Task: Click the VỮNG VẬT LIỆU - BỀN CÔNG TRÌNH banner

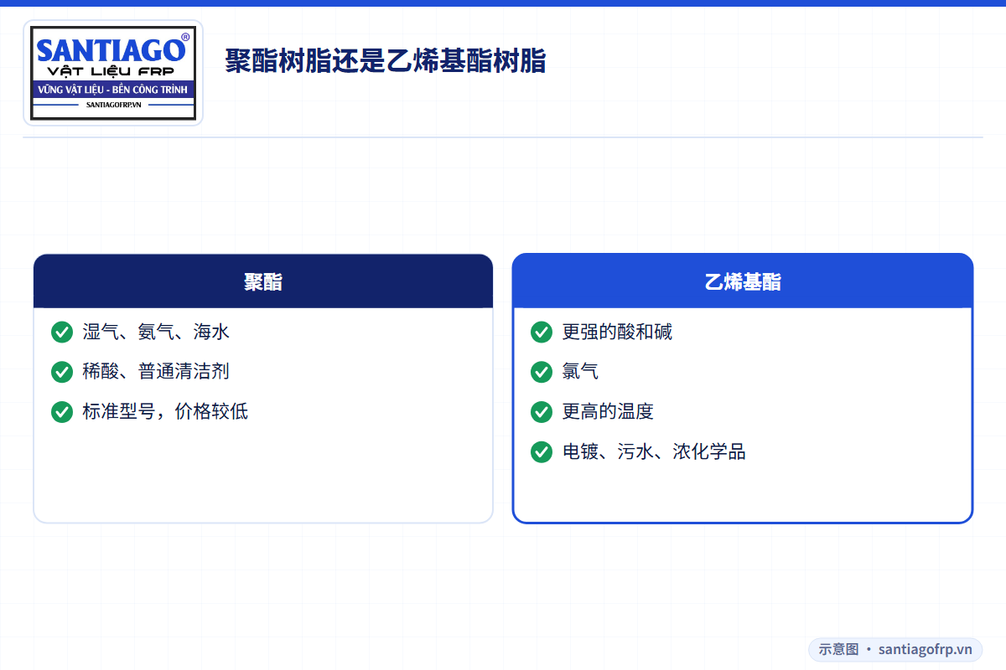Action: 113,90
